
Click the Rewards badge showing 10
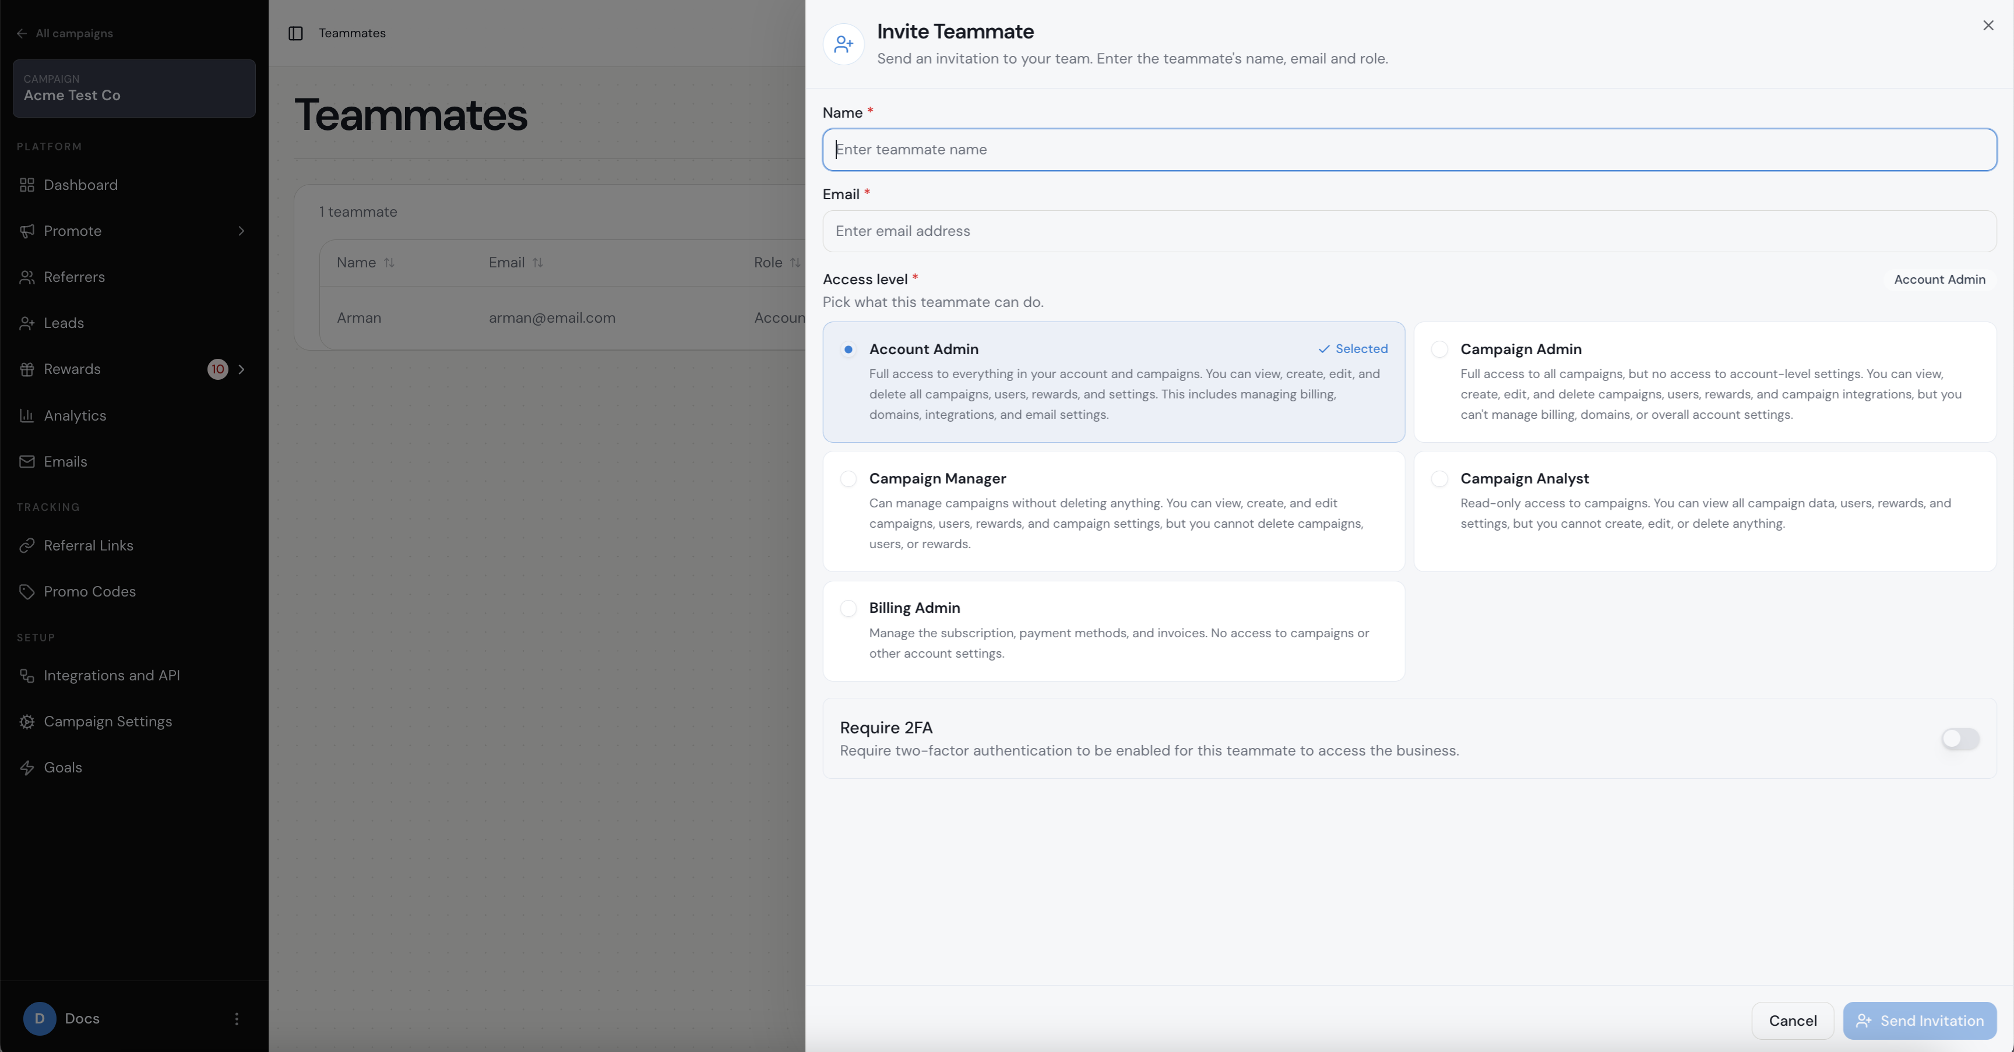pos(217,370)
